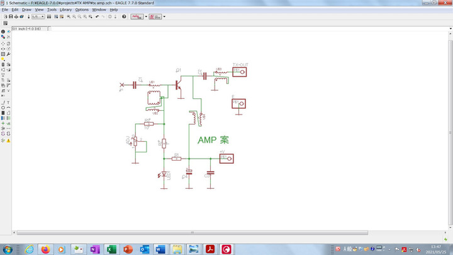Select the Info tool in left toolbar

(x=3, y=31)
